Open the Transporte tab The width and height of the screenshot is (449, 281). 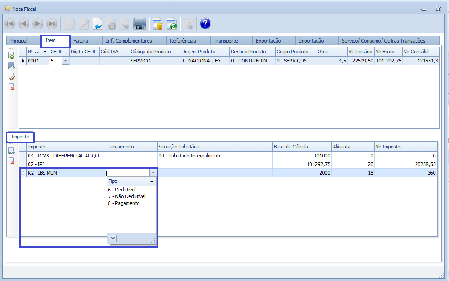click(225, 41)
